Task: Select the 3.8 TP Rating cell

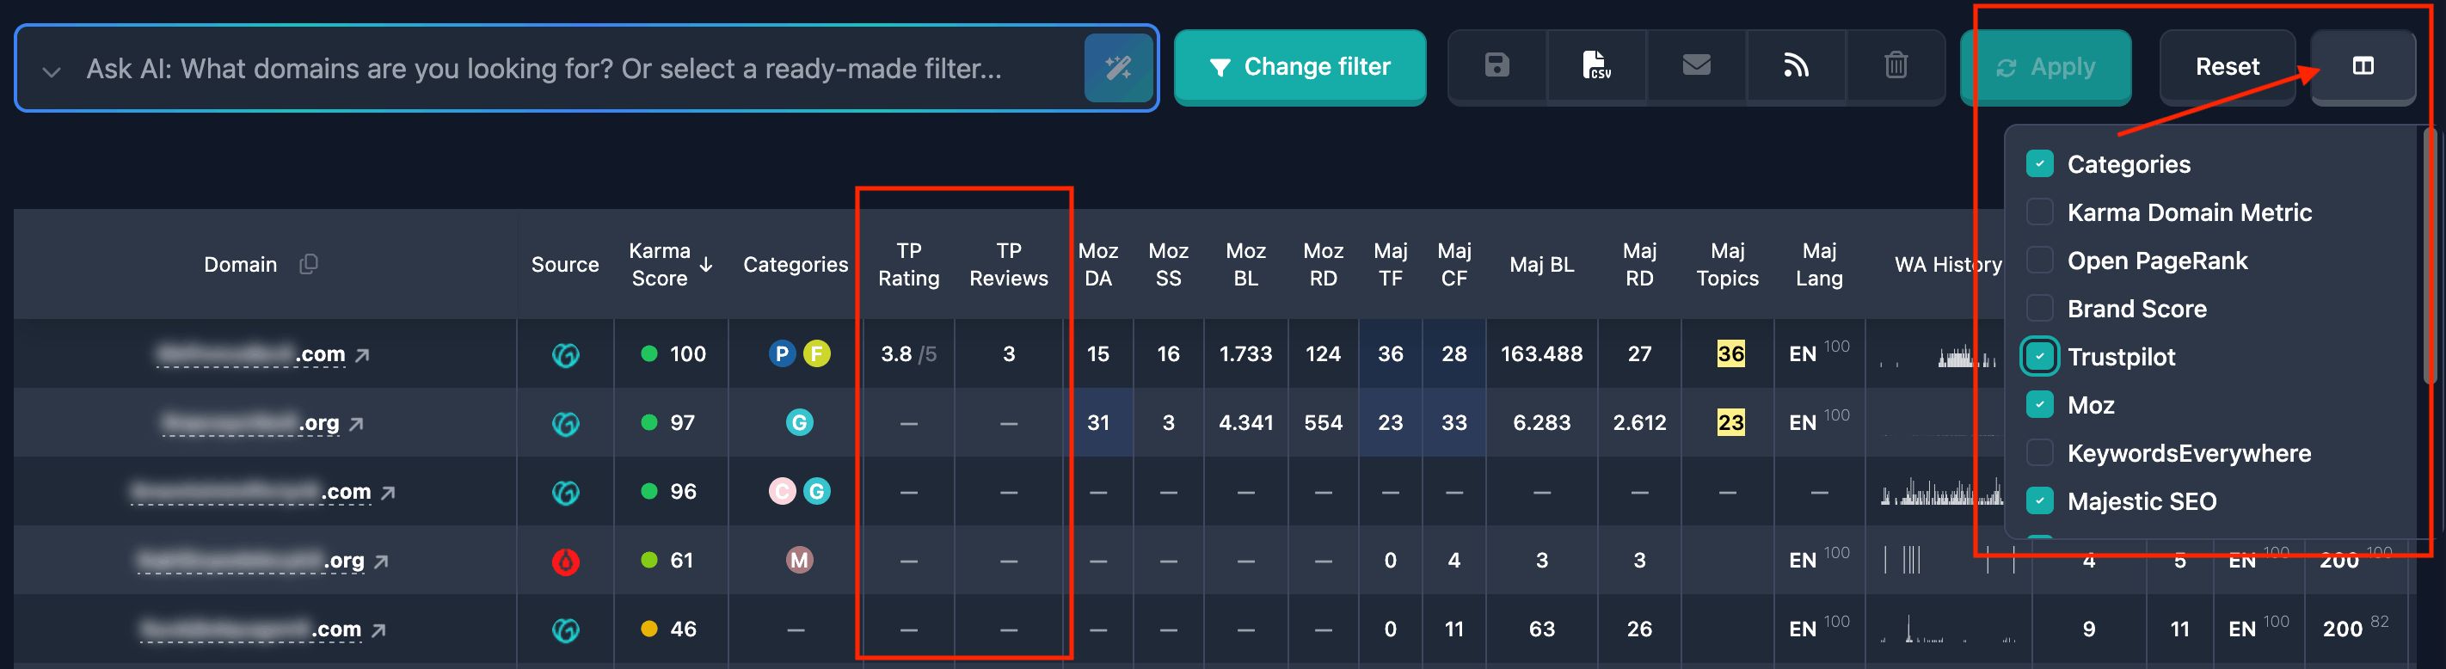Action: [907, 353]
